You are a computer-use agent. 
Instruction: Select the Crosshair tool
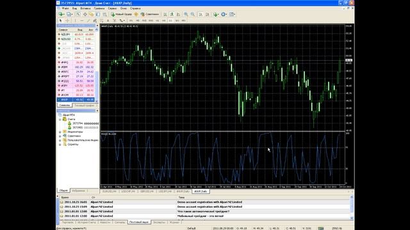coord(67,20)
